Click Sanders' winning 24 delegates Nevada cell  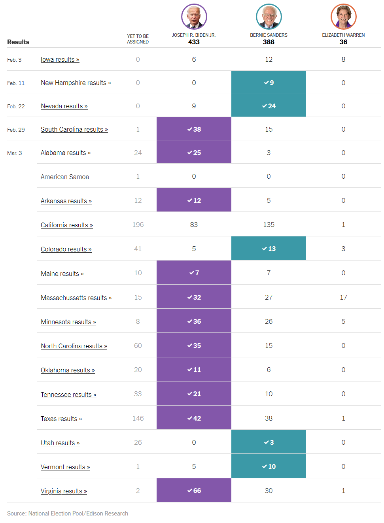click(x=269, y=106)
